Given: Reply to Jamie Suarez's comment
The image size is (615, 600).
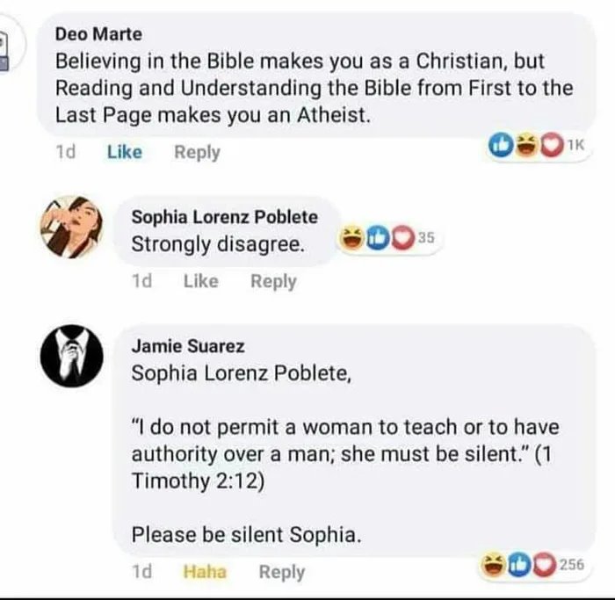Looking at the screenshot, I should 281,572.
